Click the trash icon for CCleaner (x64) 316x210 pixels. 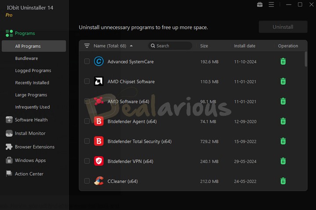pyautogui.click(x=283, y=181)
